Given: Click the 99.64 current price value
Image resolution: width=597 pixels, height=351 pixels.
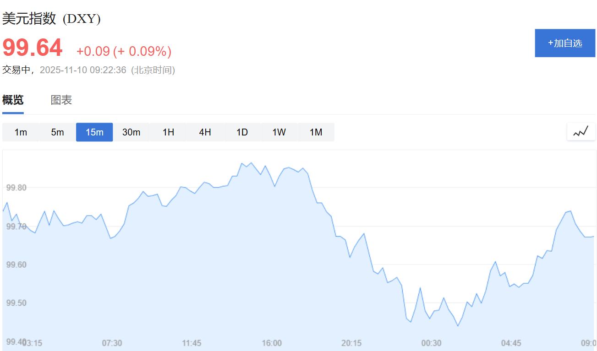Looking at the screenshot, I should click(33, 48).
